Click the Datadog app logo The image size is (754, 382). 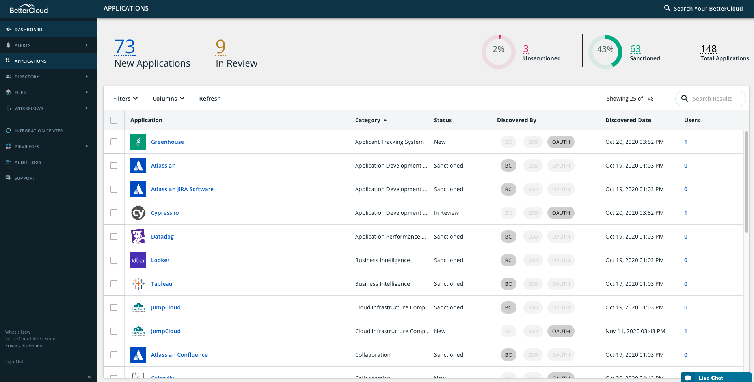coord(138,237)
